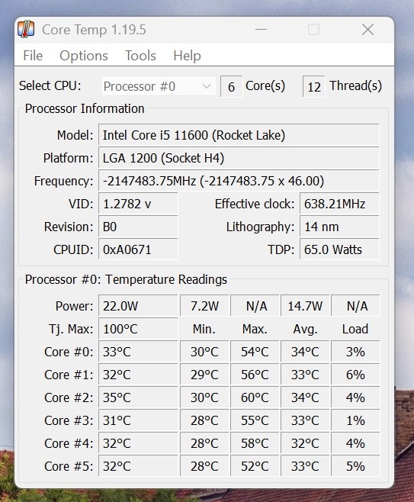This screenshot has height=502, width=414.
Task: Click Core #0 max temperature 54°C
Action: click(255, 352)
